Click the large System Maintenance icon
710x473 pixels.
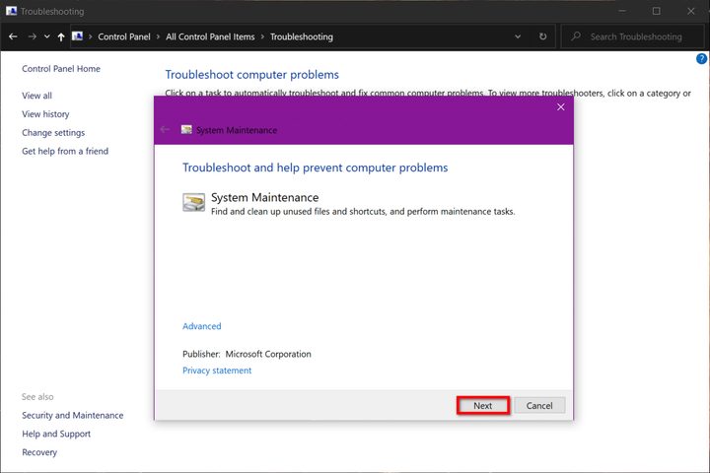click(x=194, y=202)
